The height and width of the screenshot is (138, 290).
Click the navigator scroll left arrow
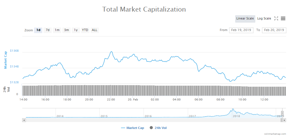point(24,120)
